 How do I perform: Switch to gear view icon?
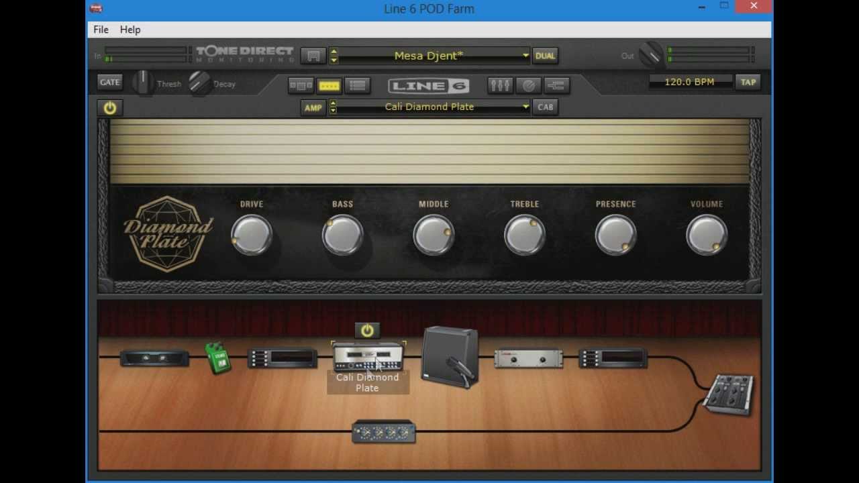301,85
